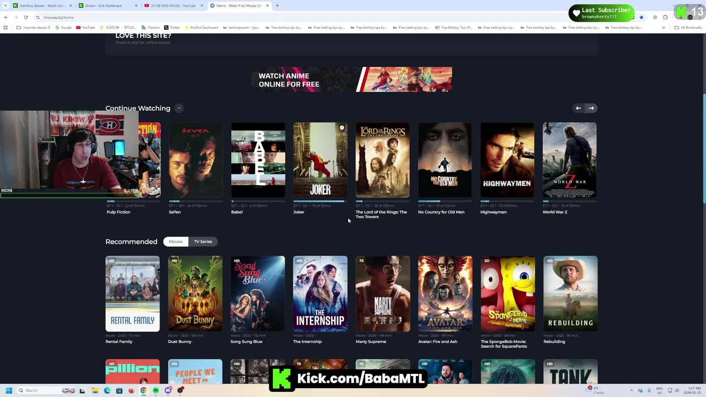Image resolution: width=706 pixels, height=397 pixels.
Task: Remove Joker from Continue Watching
Action: (x=342, y=128)
